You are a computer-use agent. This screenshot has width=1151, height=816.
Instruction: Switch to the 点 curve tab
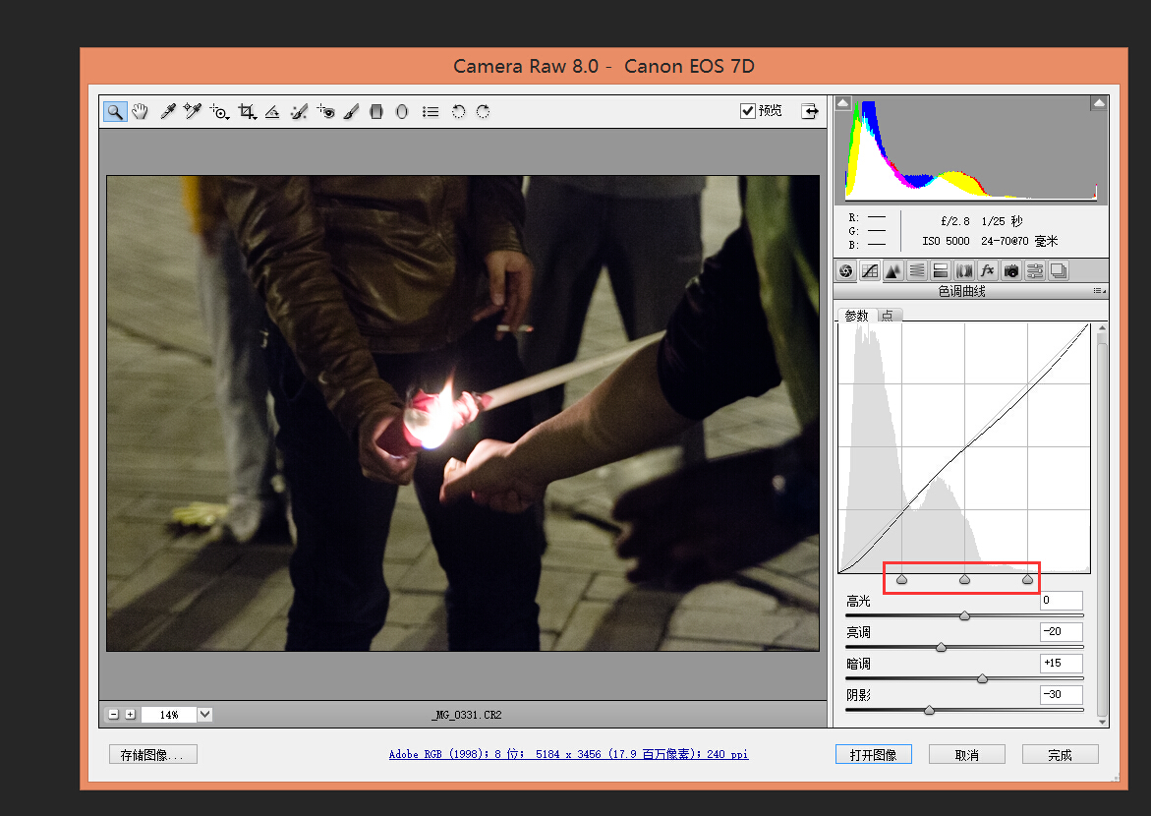click(888, 316)
